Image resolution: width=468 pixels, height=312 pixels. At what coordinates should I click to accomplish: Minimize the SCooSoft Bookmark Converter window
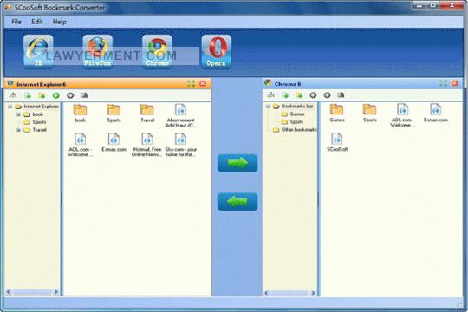tap(419, 5)
